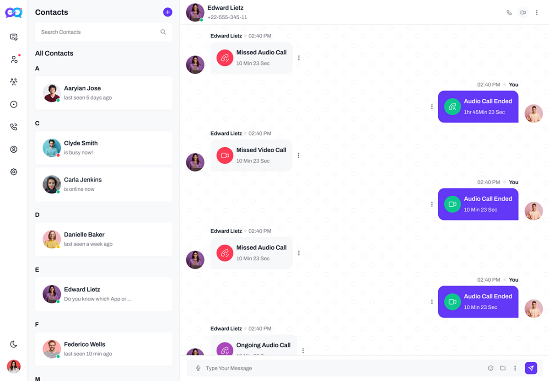The height and width of the screenshot is (381, 549).
Task: Send message with the purple send button
Action: [x=531, y=368]
